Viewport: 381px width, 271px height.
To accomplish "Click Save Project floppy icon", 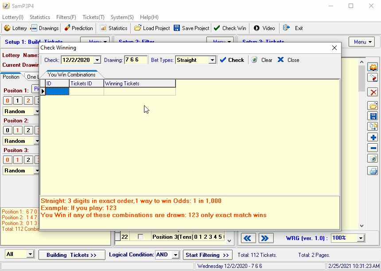I will [x=177, y=28].
